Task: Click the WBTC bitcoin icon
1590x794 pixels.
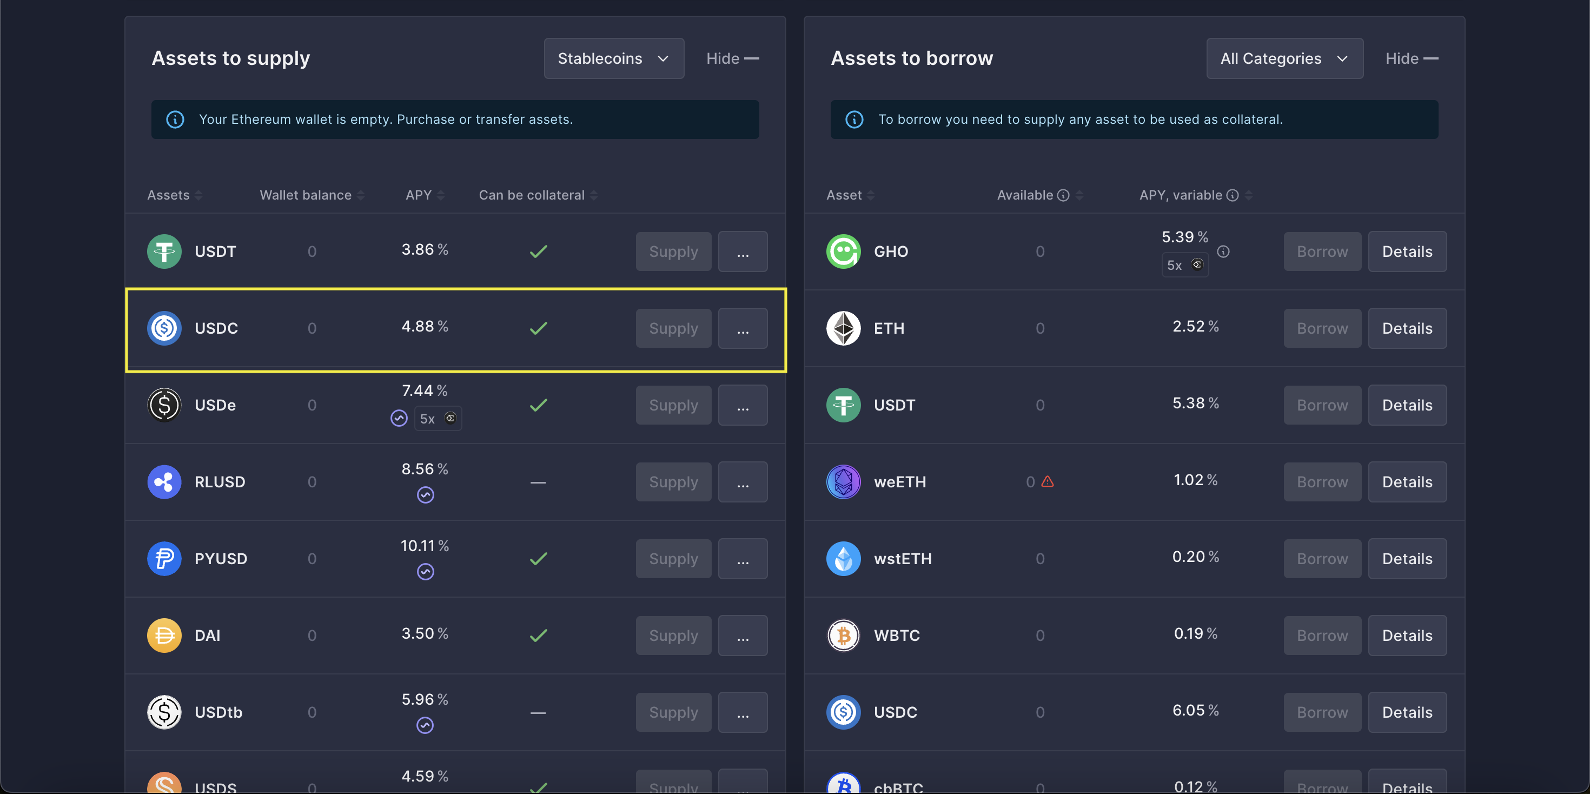Action: (843, 636)
